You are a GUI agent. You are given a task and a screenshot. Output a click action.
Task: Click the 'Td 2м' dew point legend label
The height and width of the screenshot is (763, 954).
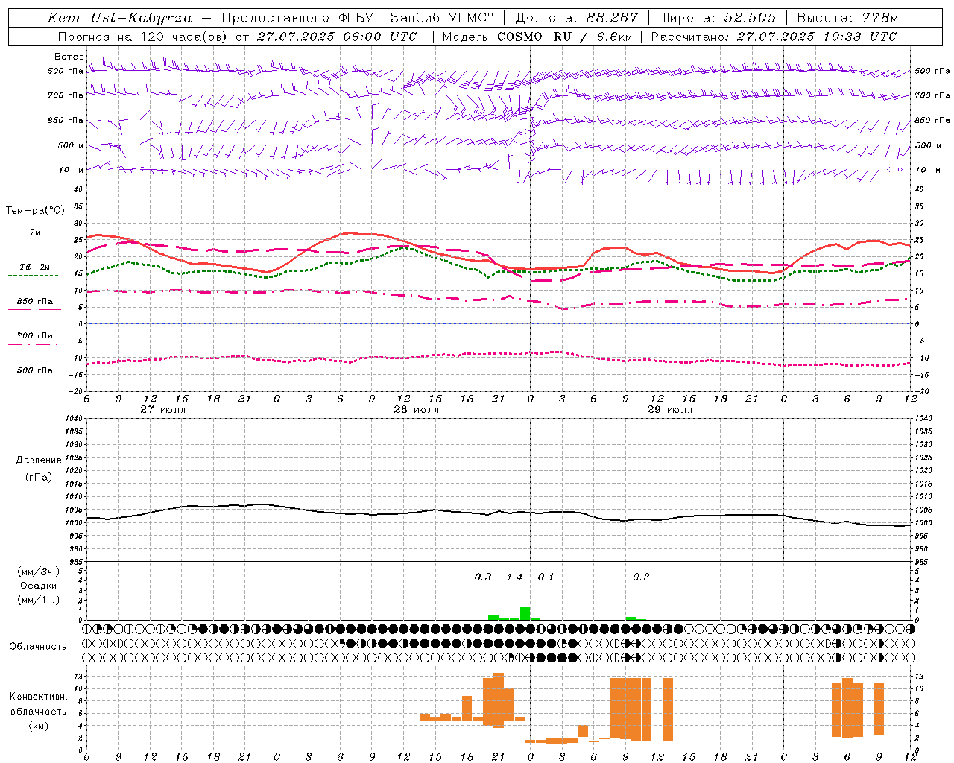pyautogui.click(x=35, y=267)
